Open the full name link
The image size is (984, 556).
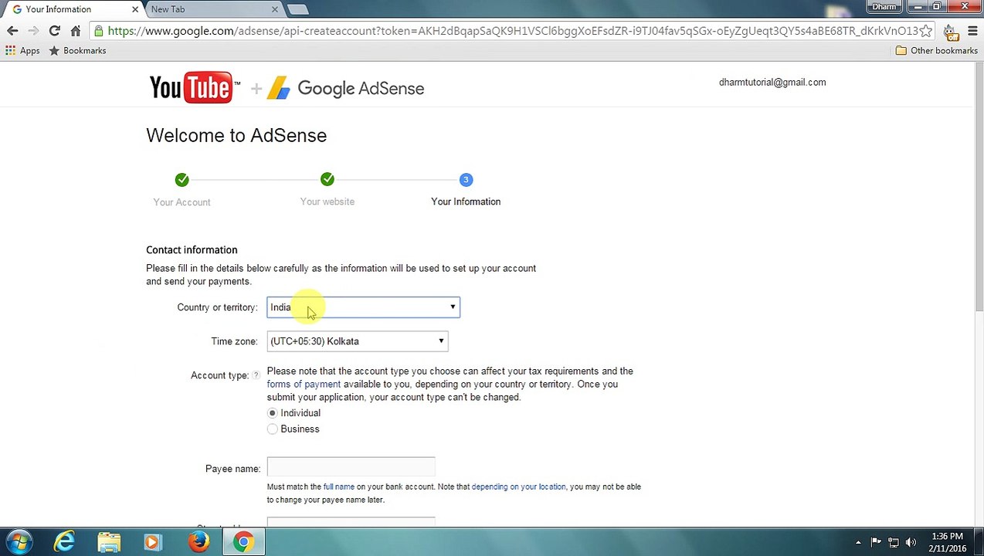click(x=338, y=486)
